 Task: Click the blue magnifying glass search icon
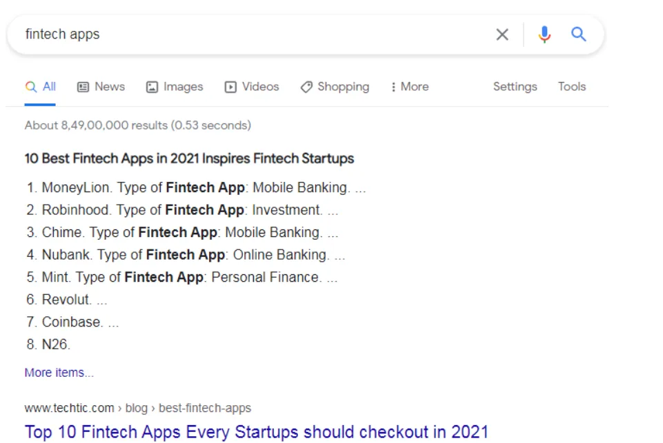point(578,34)
